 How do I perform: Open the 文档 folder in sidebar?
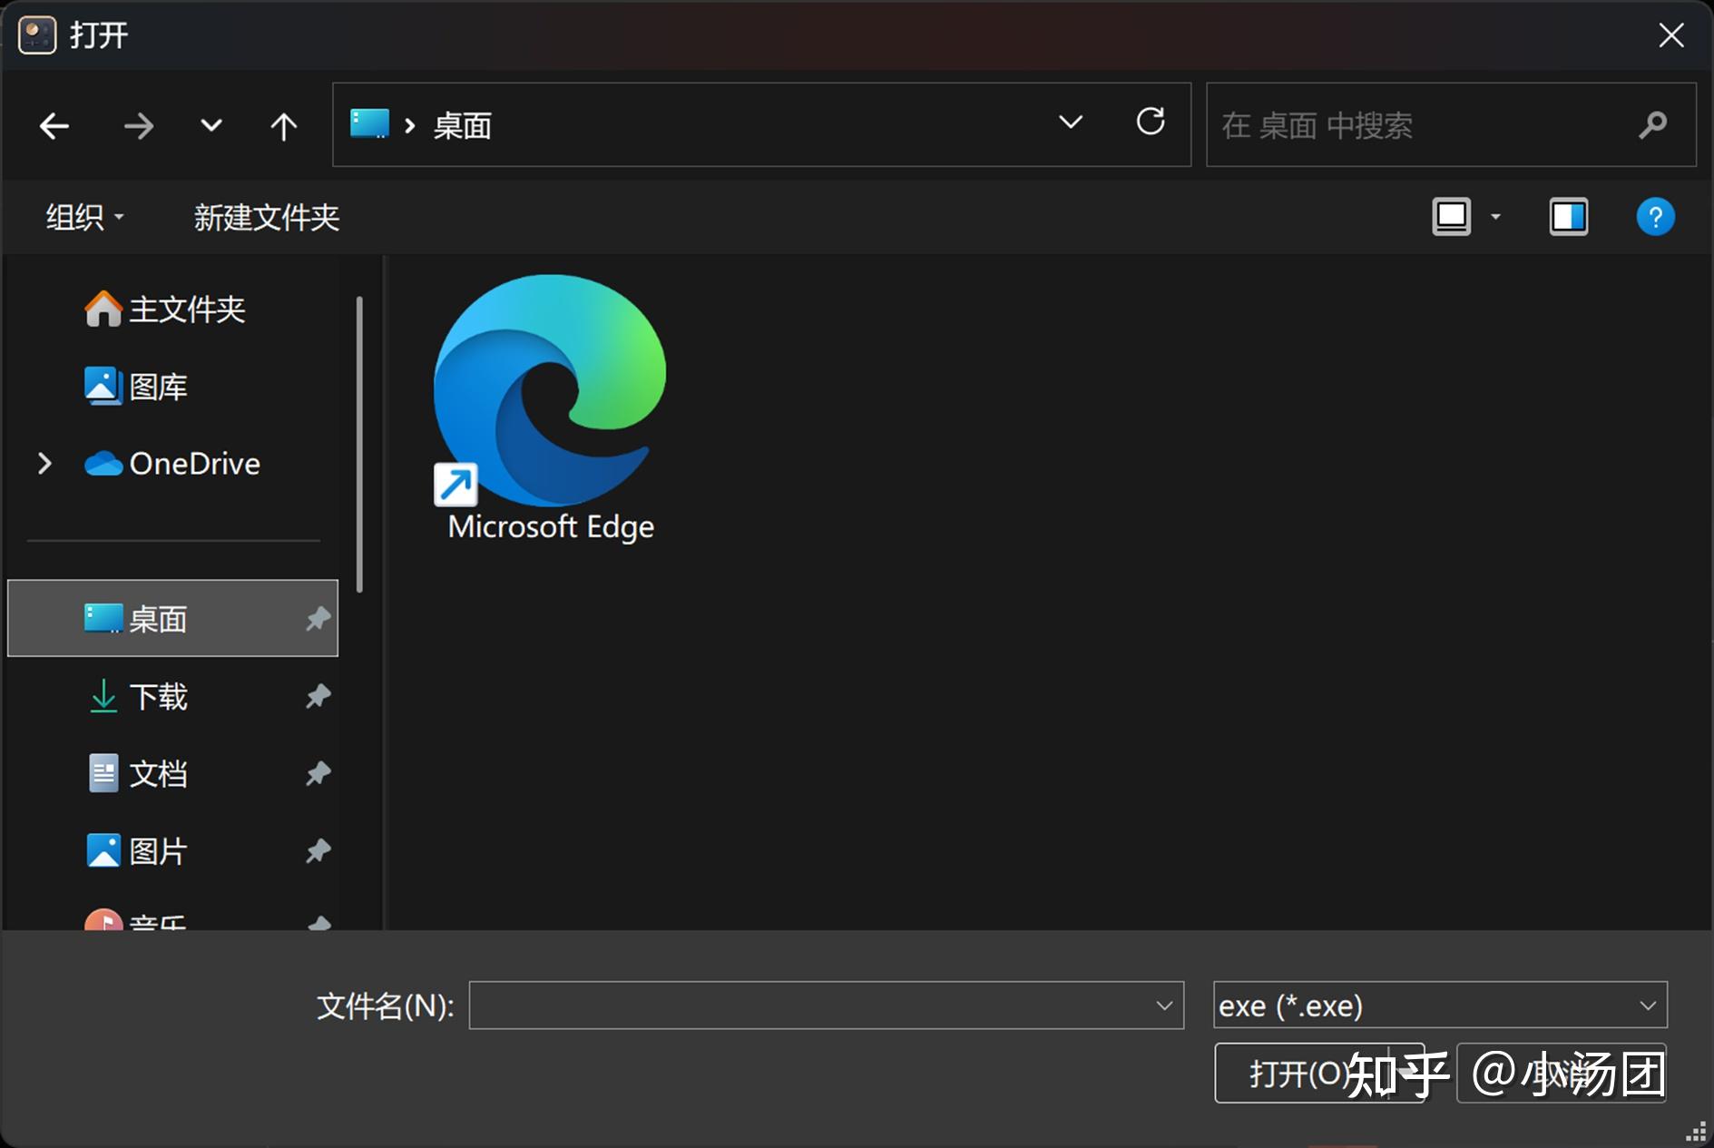coord(160,773)
